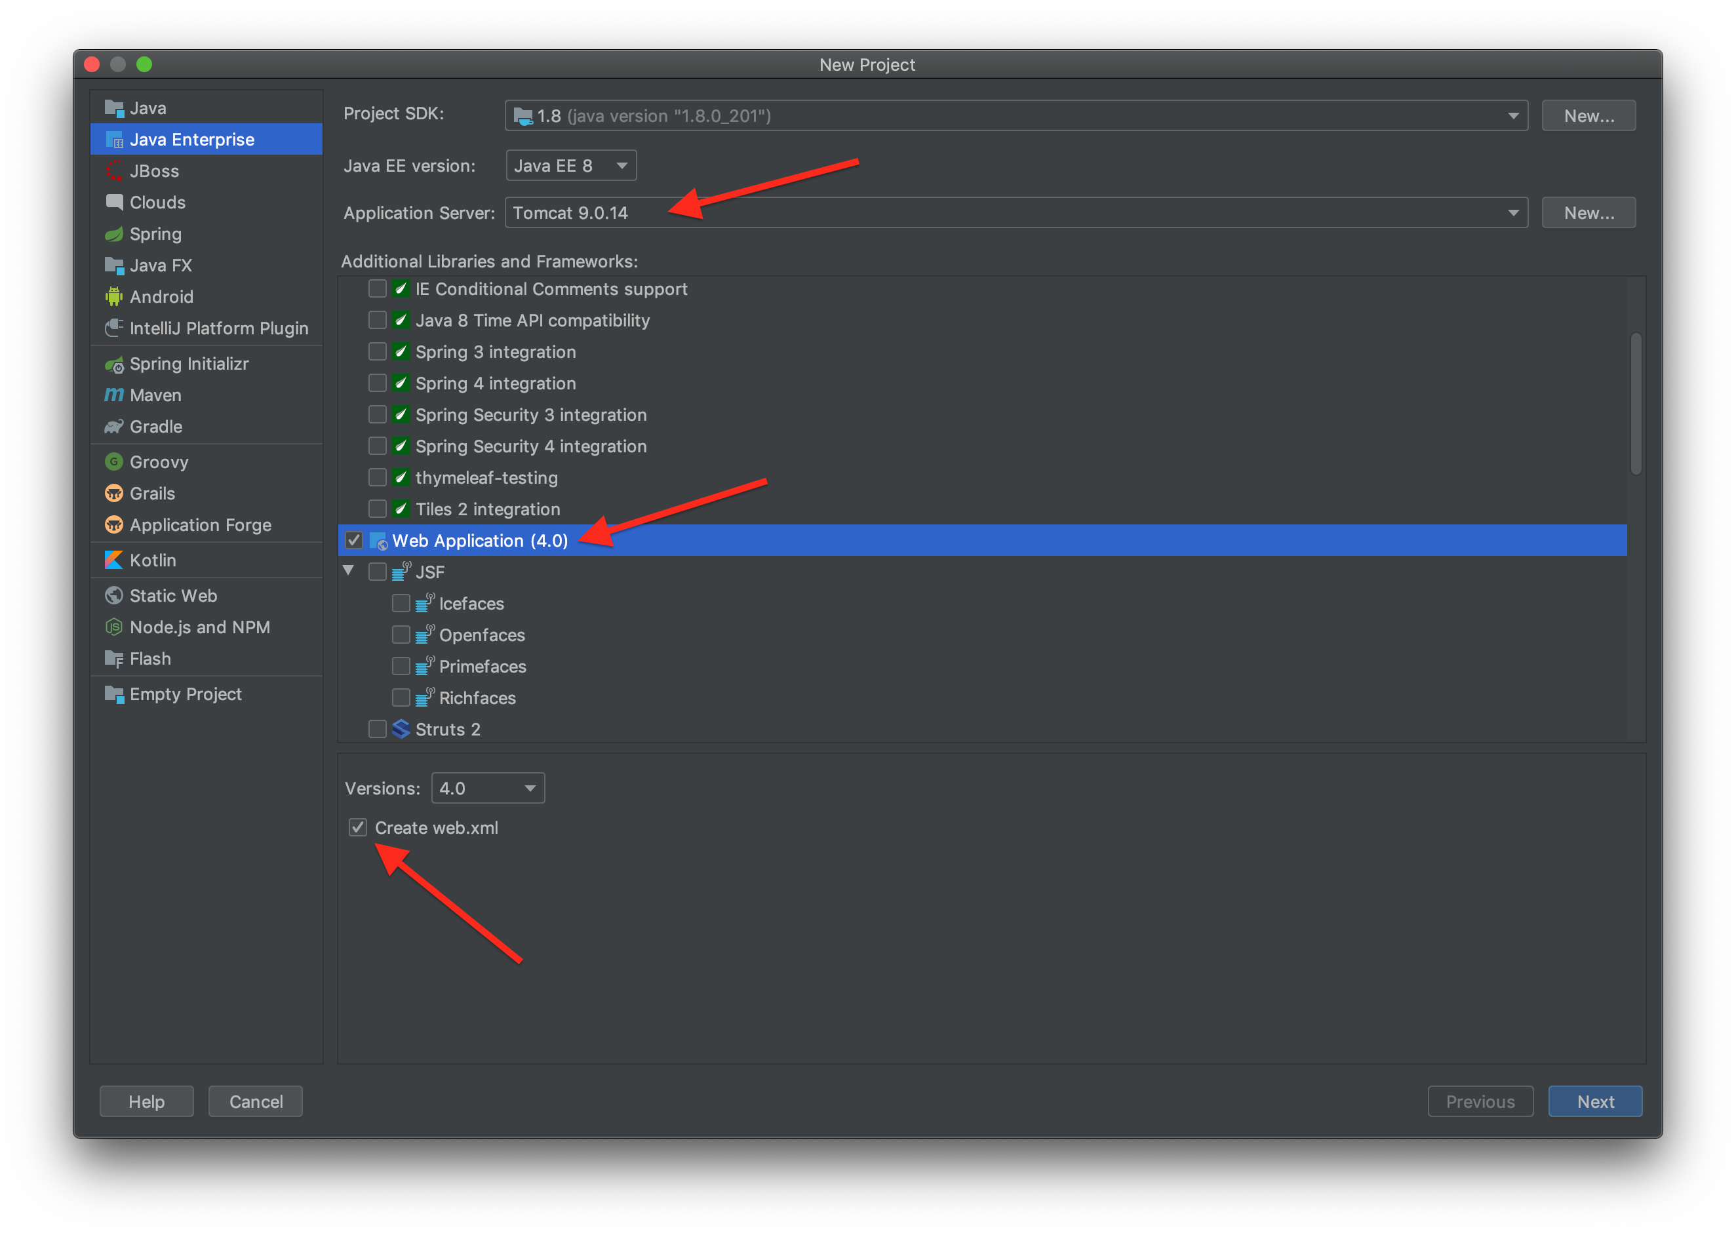Viewport: 1736px width, 1235px height.
Task: Click the Groovy project type icon
Action: tap(114, 461)
